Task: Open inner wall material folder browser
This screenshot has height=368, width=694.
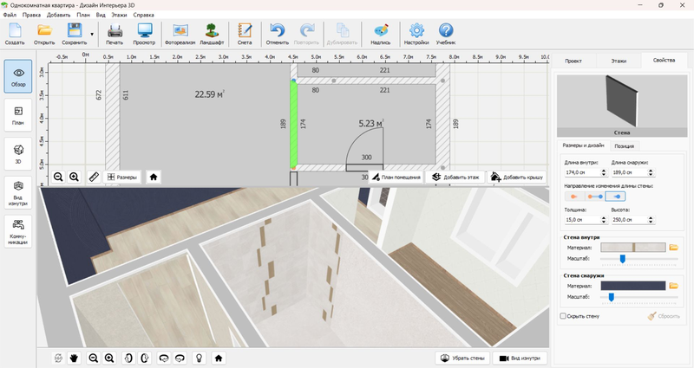Action: 673,248
